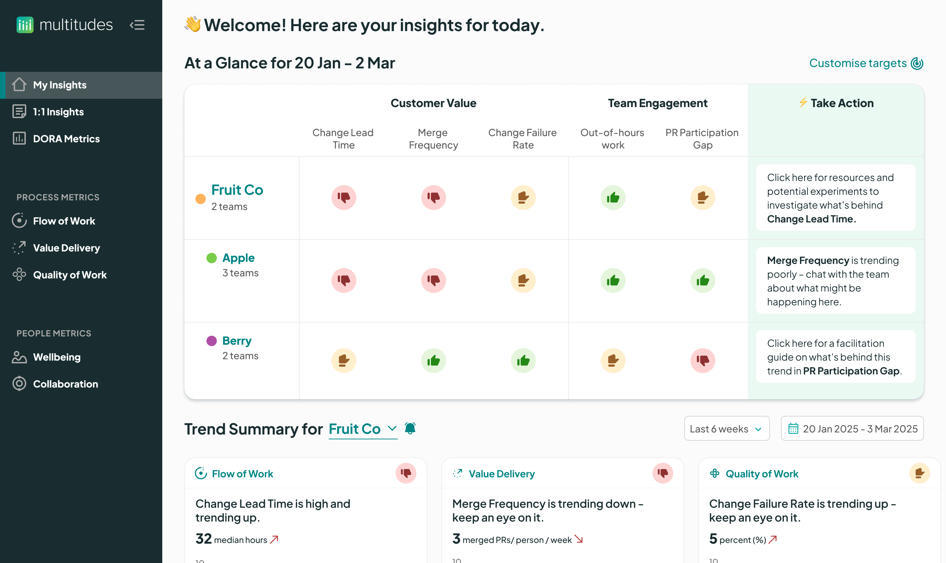Image resolution: width=946 pixels, height=563 pixels.
Task: Click Fruit Co's Out-of-hours work thumbs-up icon
Action: (613, 197)
